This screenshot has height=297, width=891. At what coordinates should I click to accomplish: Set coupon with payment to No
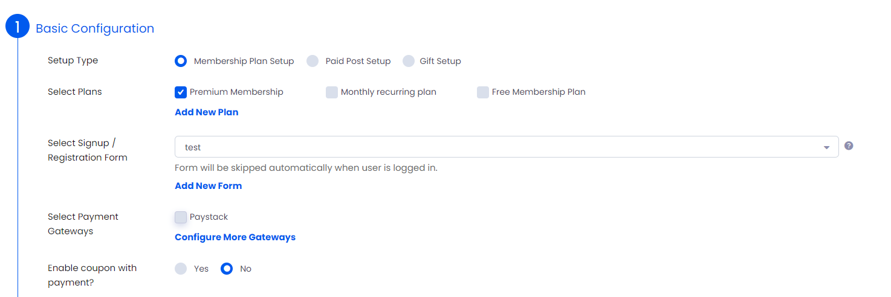[227, 269]
